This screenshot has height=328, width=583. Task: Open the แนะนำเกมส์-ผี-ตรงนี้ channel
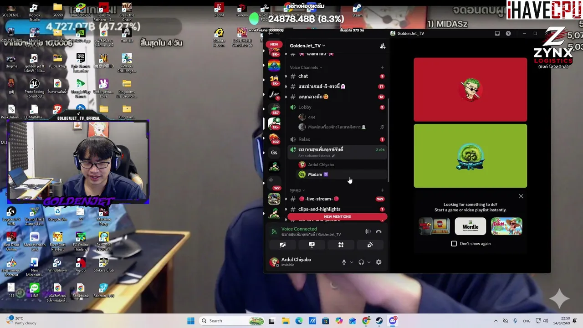pos(337,87)
